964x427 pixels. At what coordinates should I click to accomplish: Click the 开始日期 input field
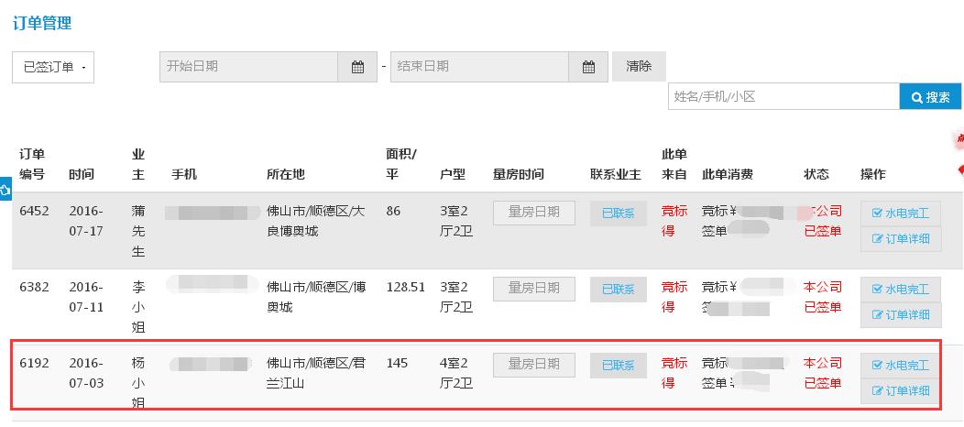(x=249, y=67)
